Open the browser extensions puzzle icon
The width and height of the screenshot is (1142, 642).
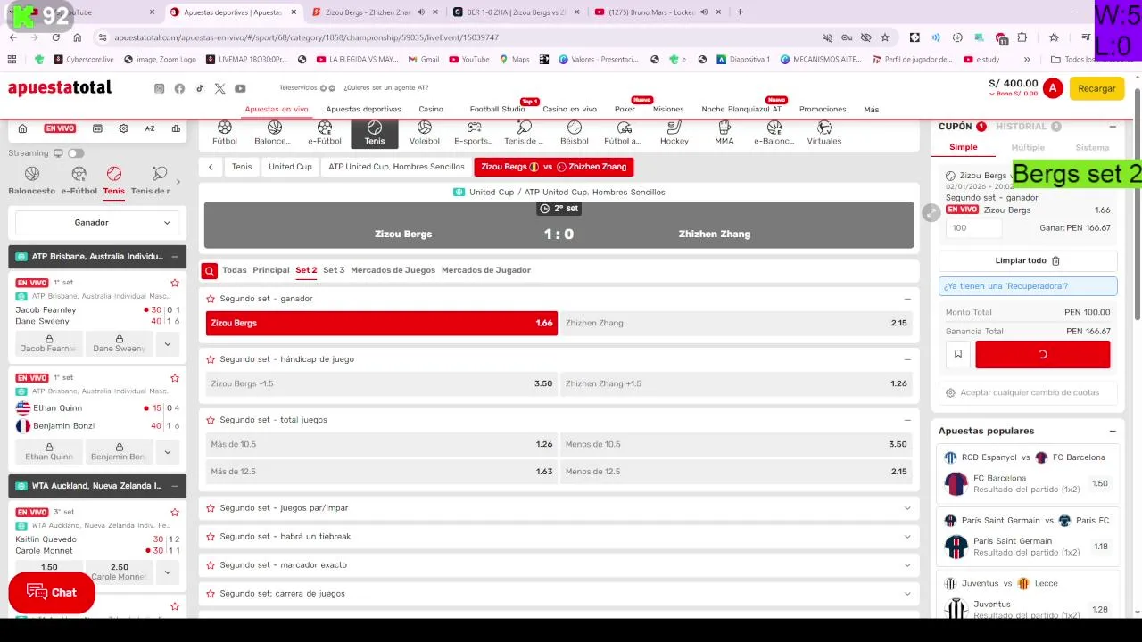point(1022,37)
